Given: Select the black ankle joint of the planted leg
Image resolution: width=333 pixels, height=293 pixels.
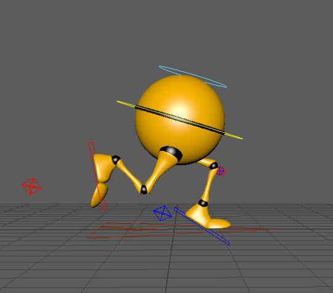Looking at the screenshot, I should 203,203.
